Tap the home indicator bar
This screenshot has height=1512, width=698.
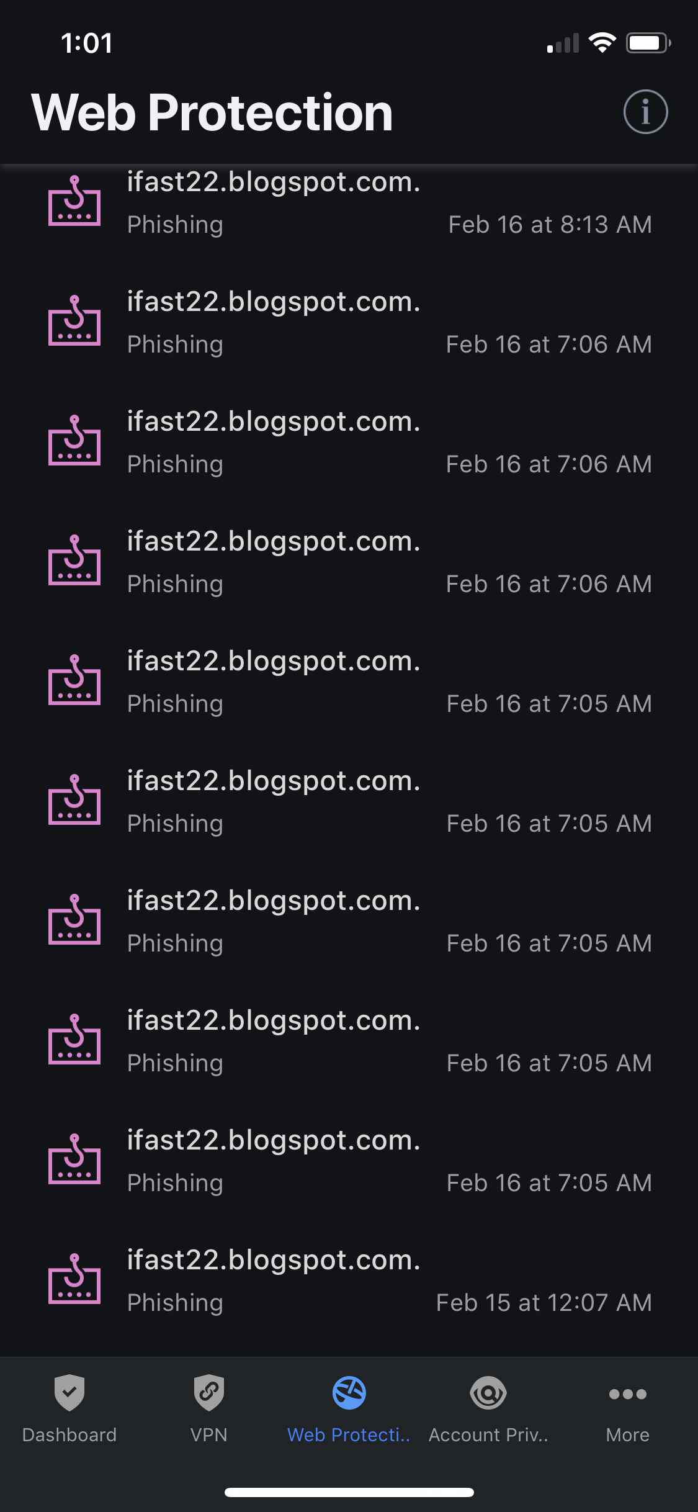pyautogui.click(x=349, y=1492)
